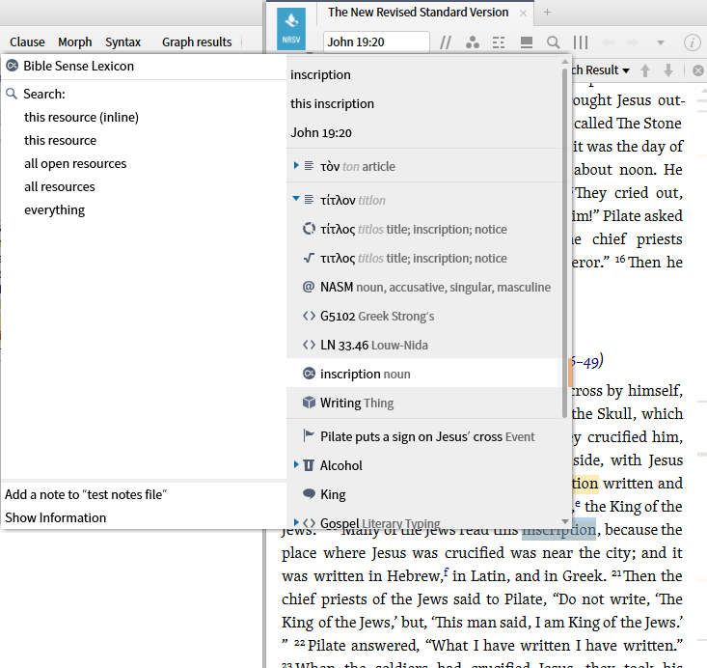707x668 pixels.
Task: Go to previous search result arrow
Action: point(645,70)
